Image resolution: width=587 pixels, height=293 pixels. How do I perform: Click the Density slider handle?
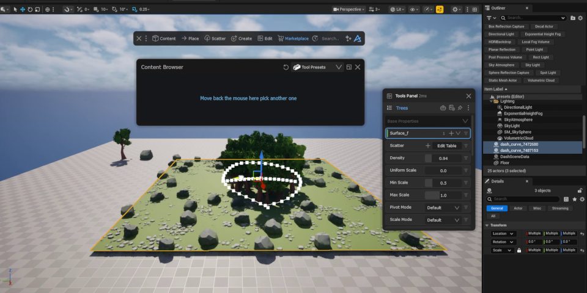point(429,158)
